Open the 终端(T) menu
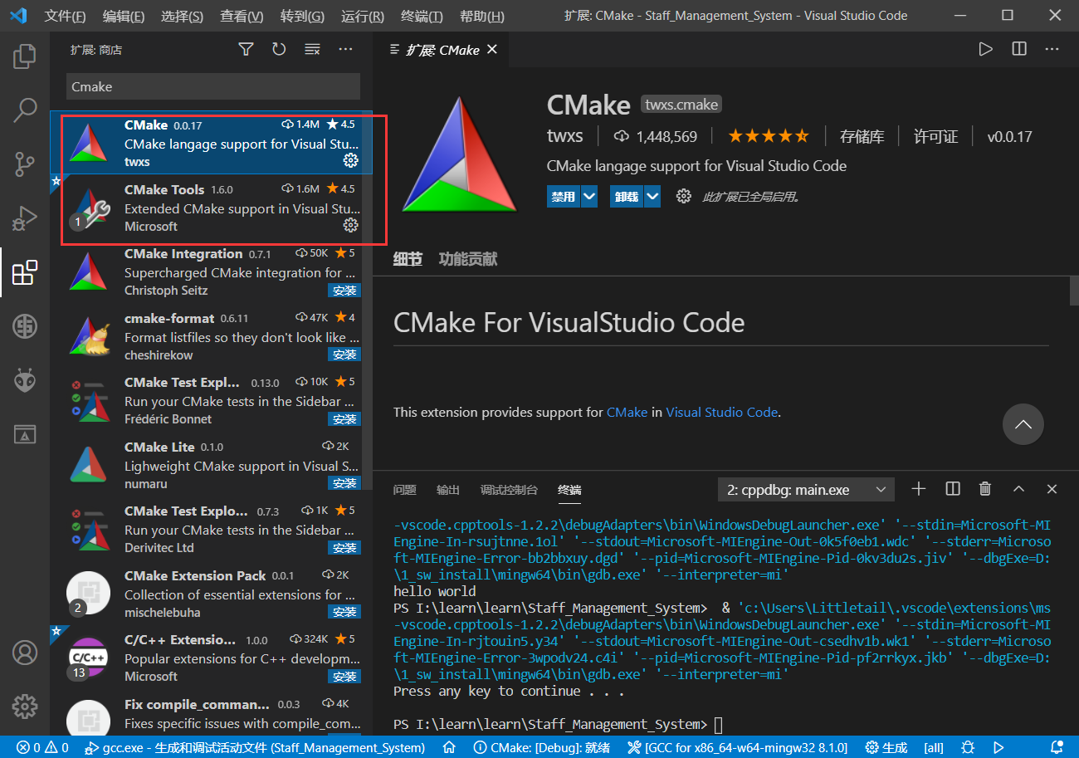This screenshot has width=1079, height=758. [422, 16]
